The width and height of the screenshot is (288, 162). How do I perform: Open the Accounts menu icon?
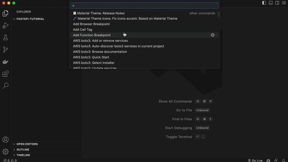point(5,139)
